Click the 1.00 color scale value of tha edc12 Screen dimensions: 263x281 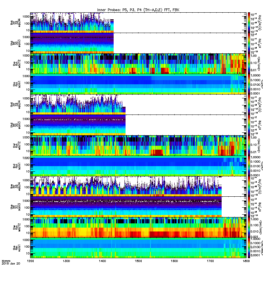click(x=254, y=56)
